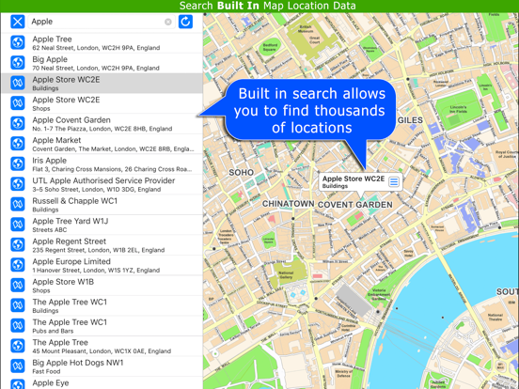Click globe icon beside Apple Regent Street
Image resolution: width=519 pixels, height=389 pixels.
18,245
